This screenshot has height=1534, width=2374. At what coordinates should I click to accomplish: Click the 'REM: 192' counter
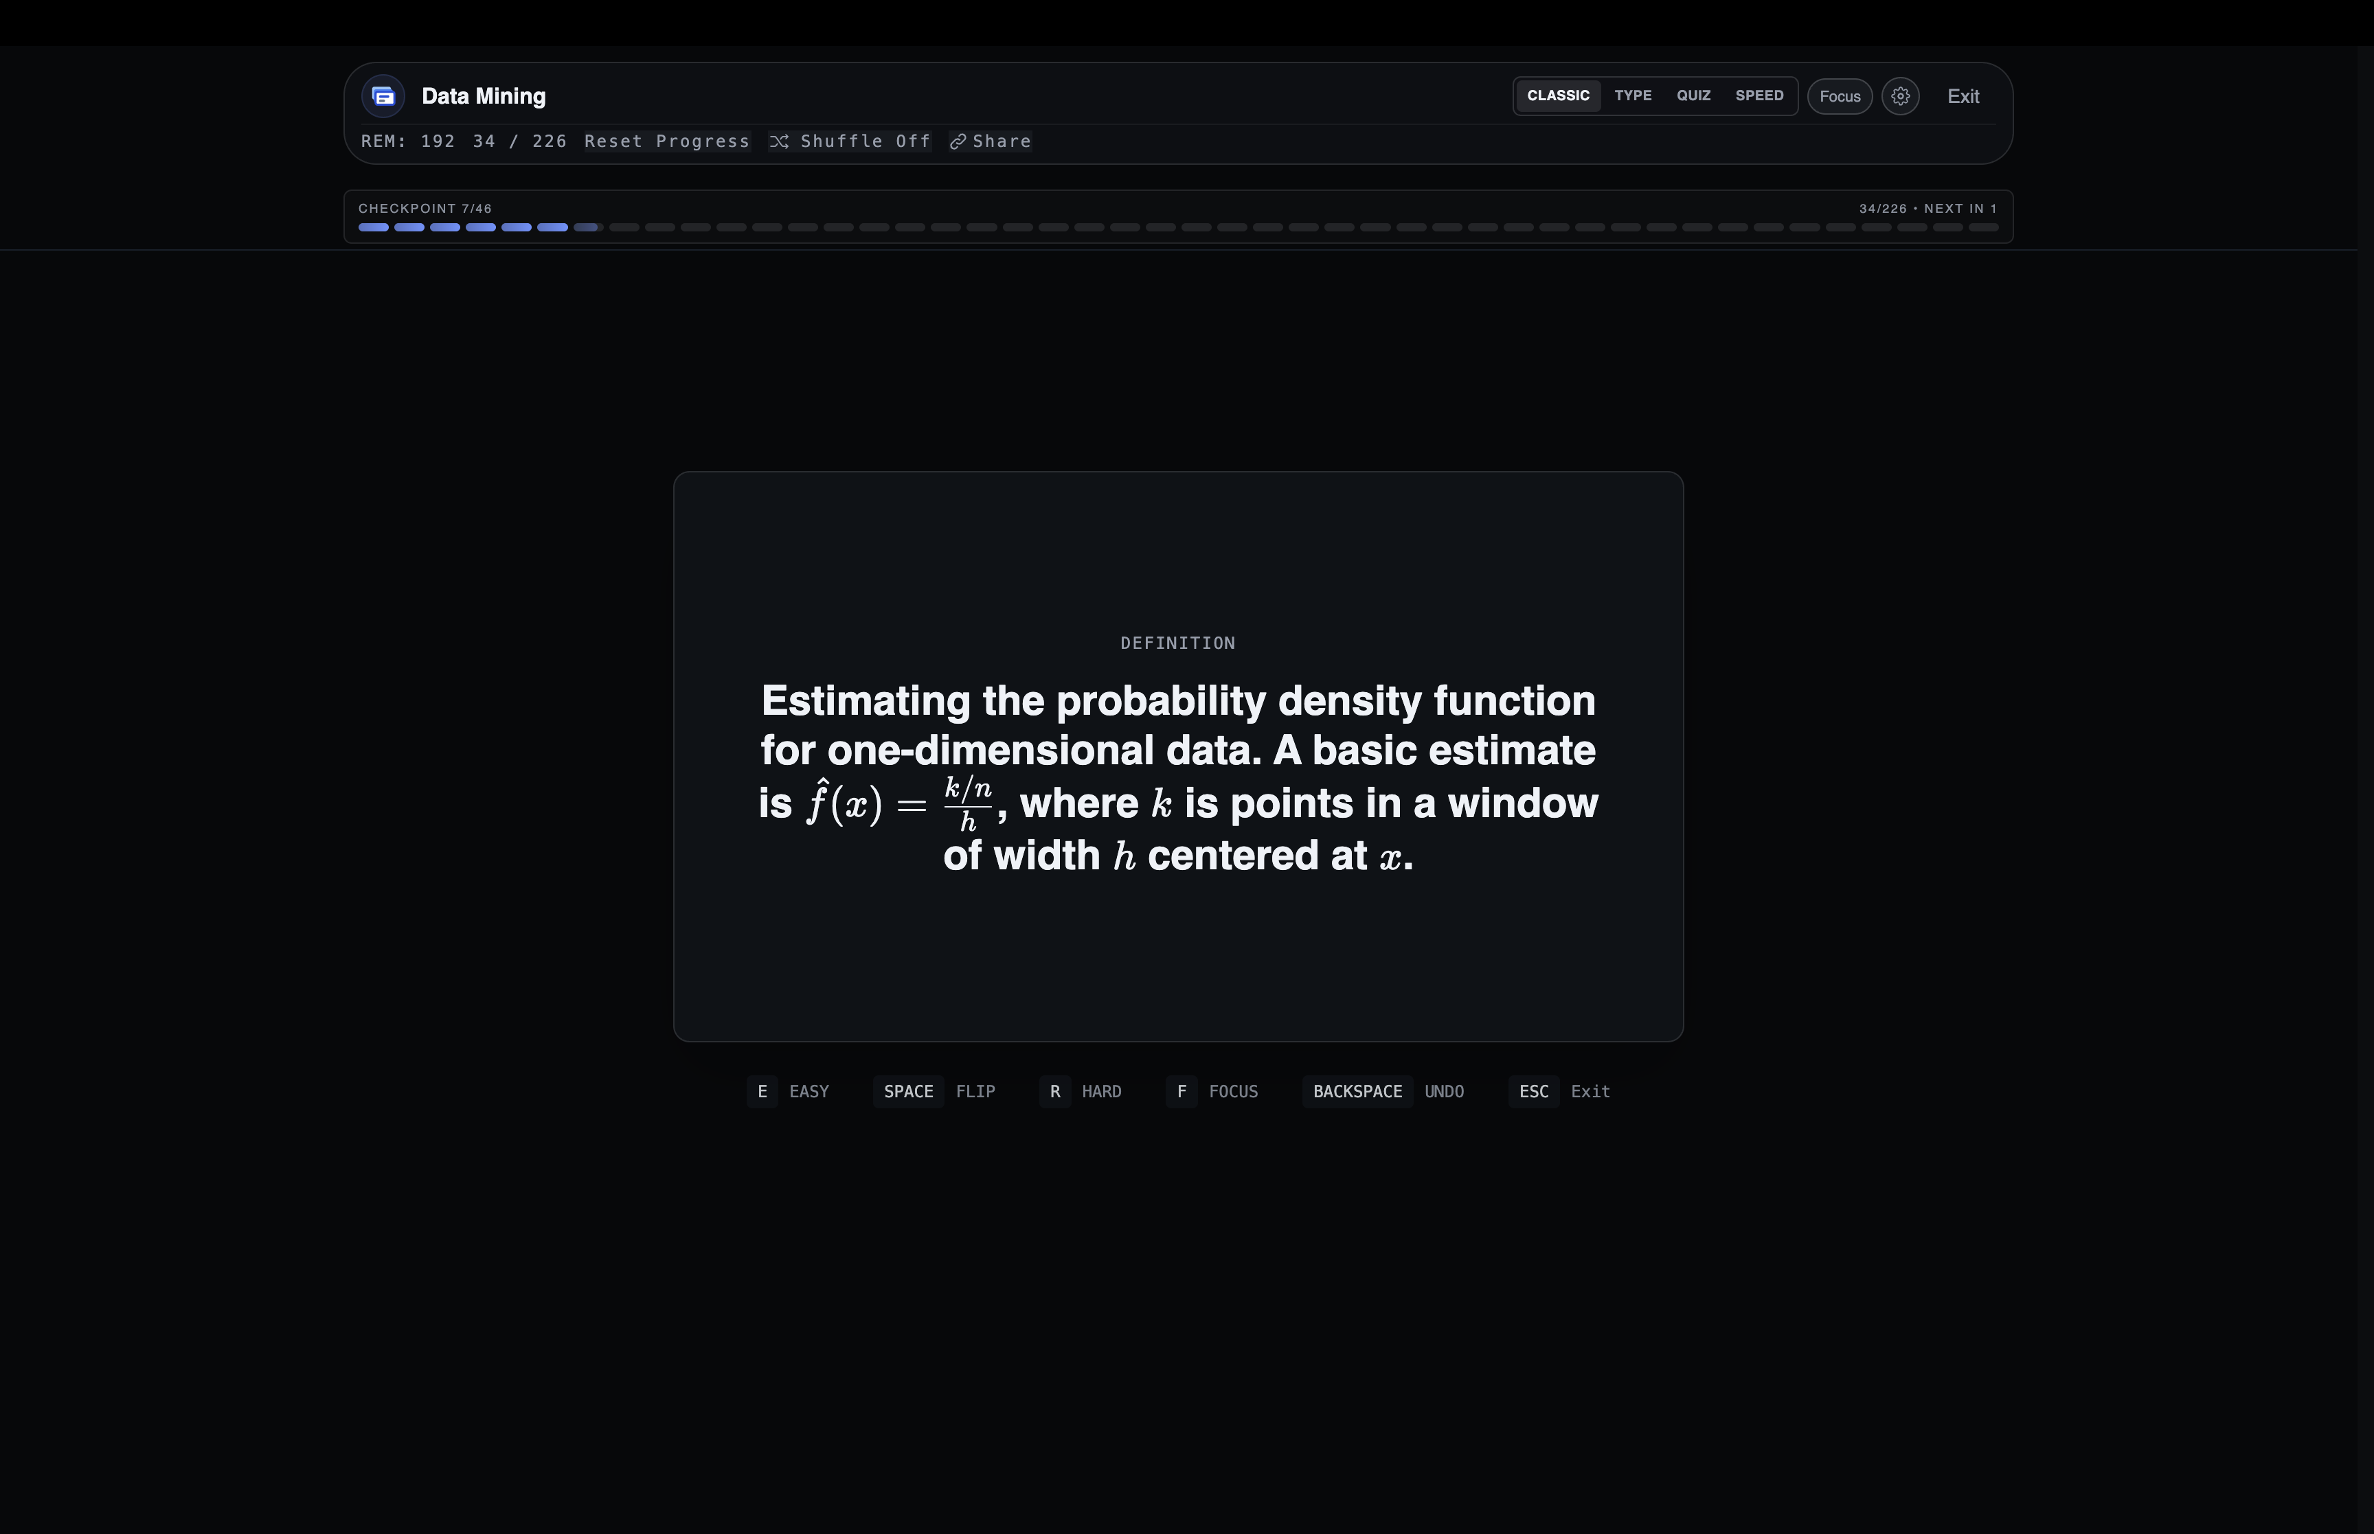pyautogui.click(x=409, y=141)
